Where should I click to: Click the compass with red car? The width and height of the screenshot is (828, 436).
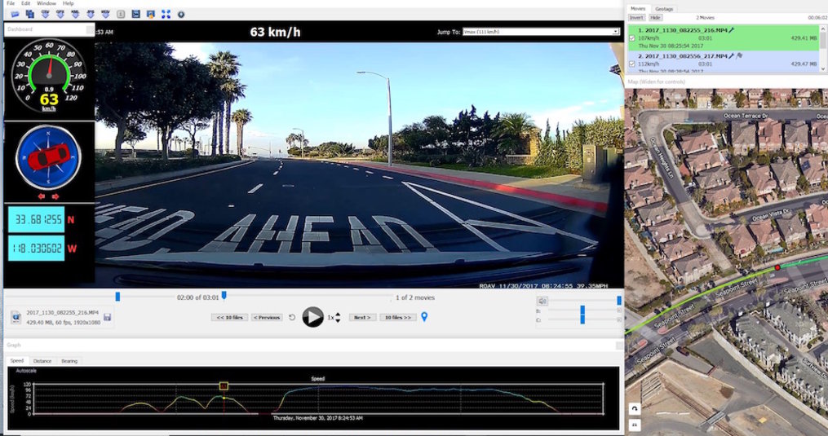coord(48,156)
